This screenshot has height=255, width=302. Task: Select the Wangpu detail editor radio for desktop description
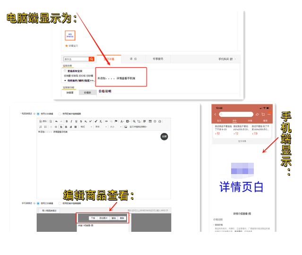[x=60, y=114]
